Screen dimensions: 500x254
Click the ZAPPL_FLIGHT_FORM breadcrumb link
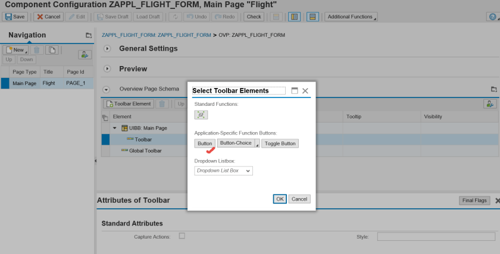click(157, 35)
